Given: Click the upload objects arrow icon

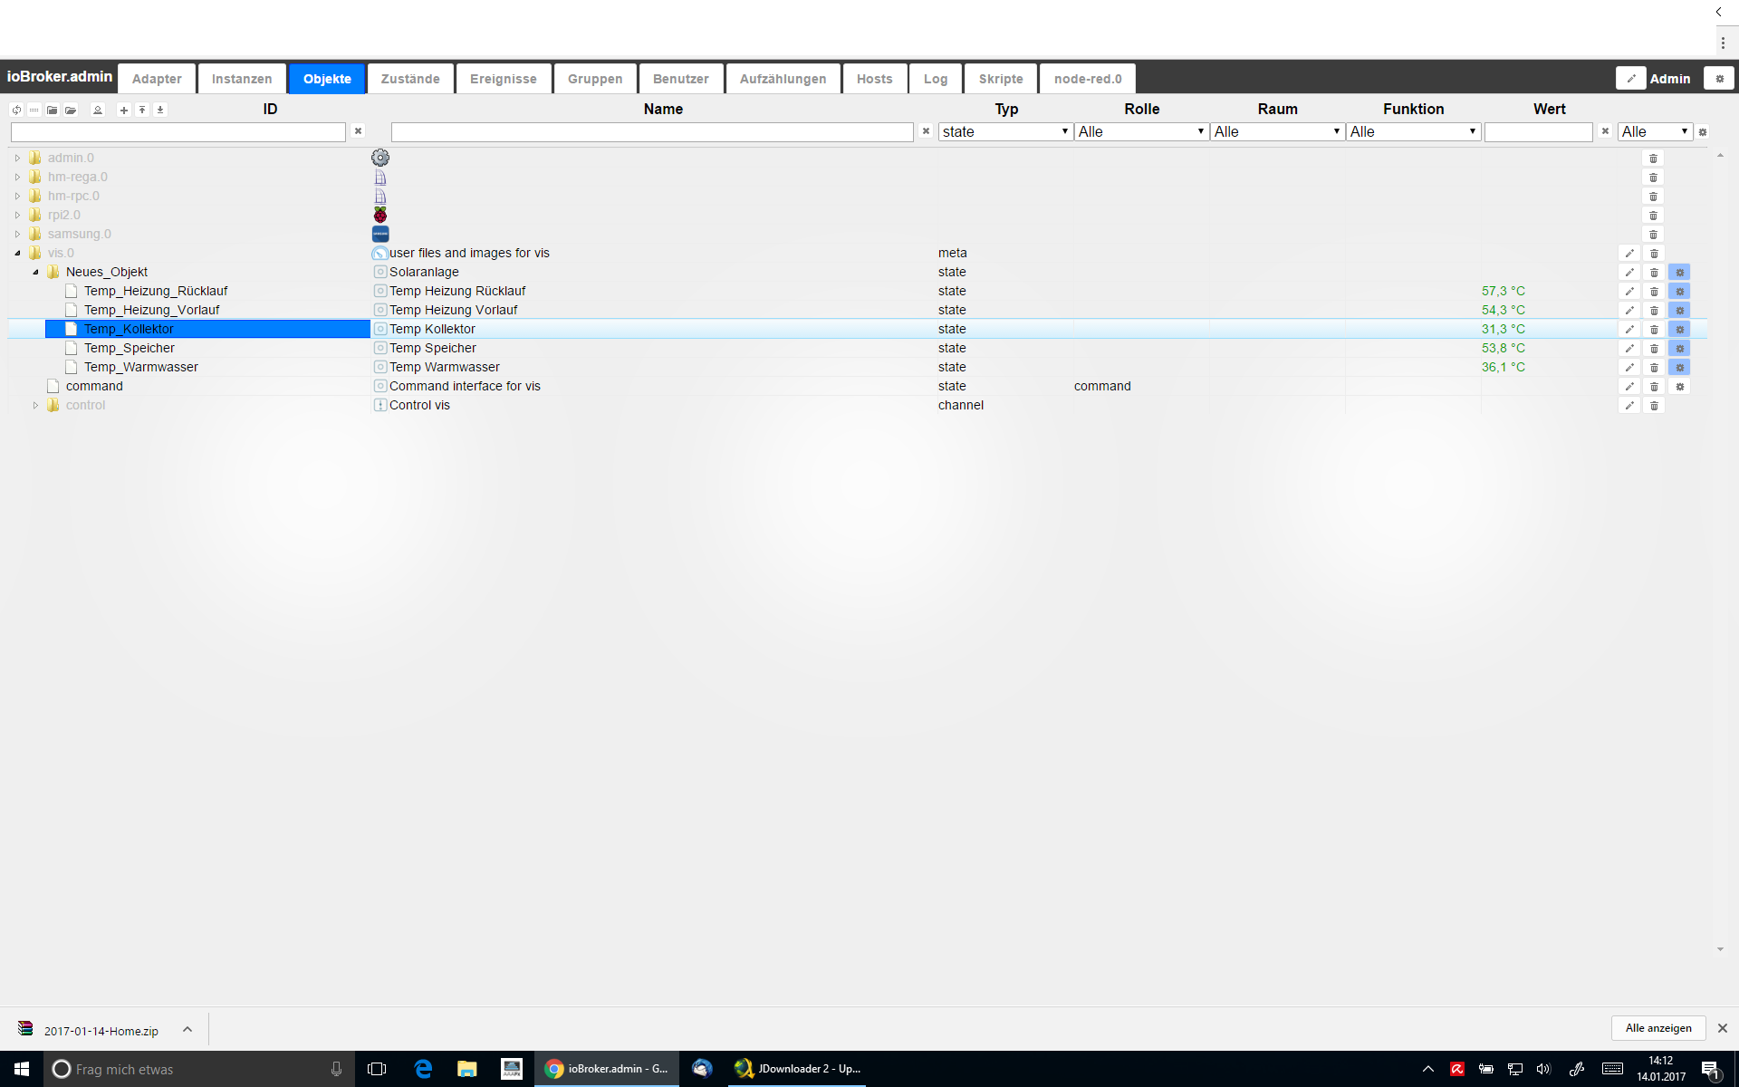Looking at the screenshot, I should 142,110.
